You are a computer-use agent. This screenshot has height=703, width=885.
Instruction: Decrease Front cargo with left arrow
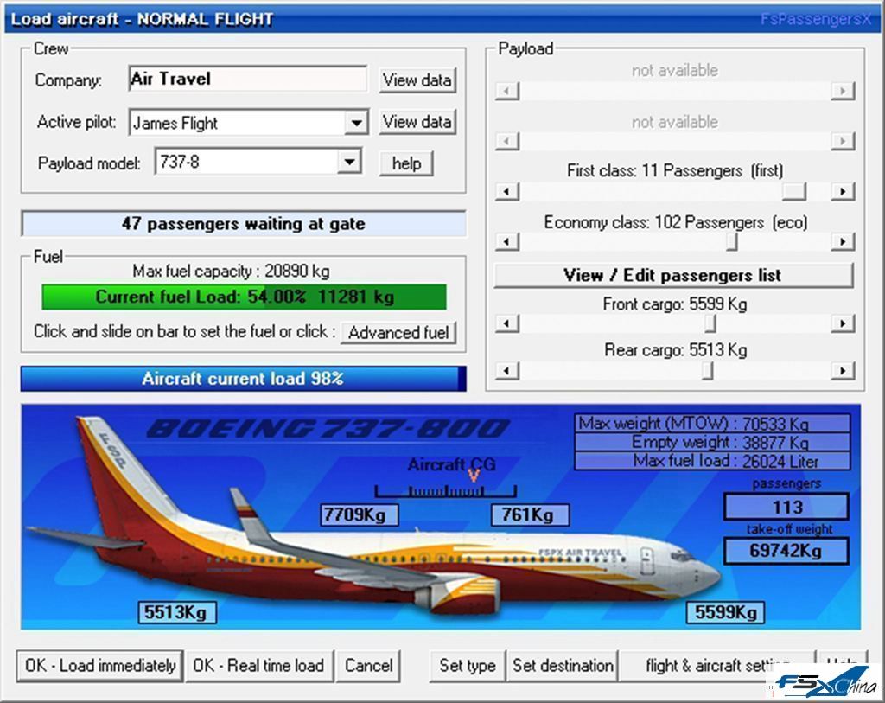[x=506, y=323]
